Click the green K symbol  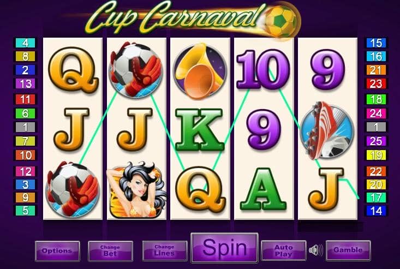pyautogui.click(x=200, y=130)
